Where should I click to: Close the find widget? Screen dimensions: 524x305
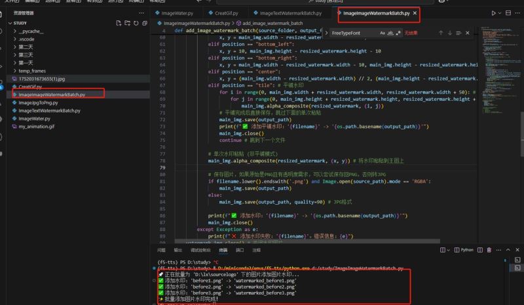[469, 33]
